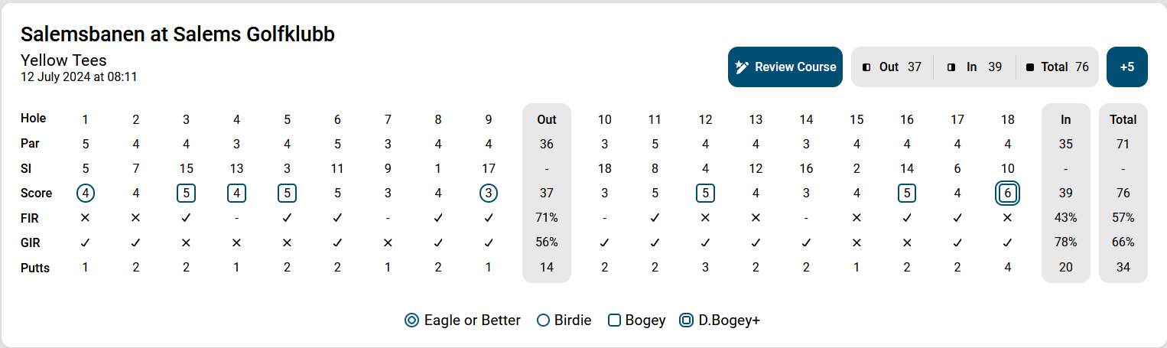This screenshot has width=1167, height=348.
Task: Select the Total 76 summary segment
Action: (1058, 67)
